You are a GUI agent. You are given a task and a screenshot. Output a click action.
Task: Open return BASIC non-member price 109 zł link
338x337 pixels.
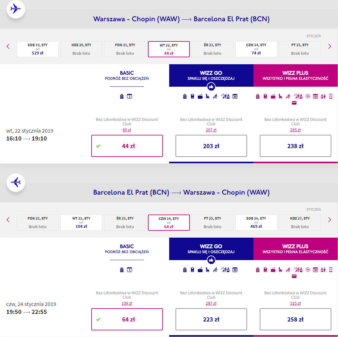pyautogui.click(x=127, y=303)
